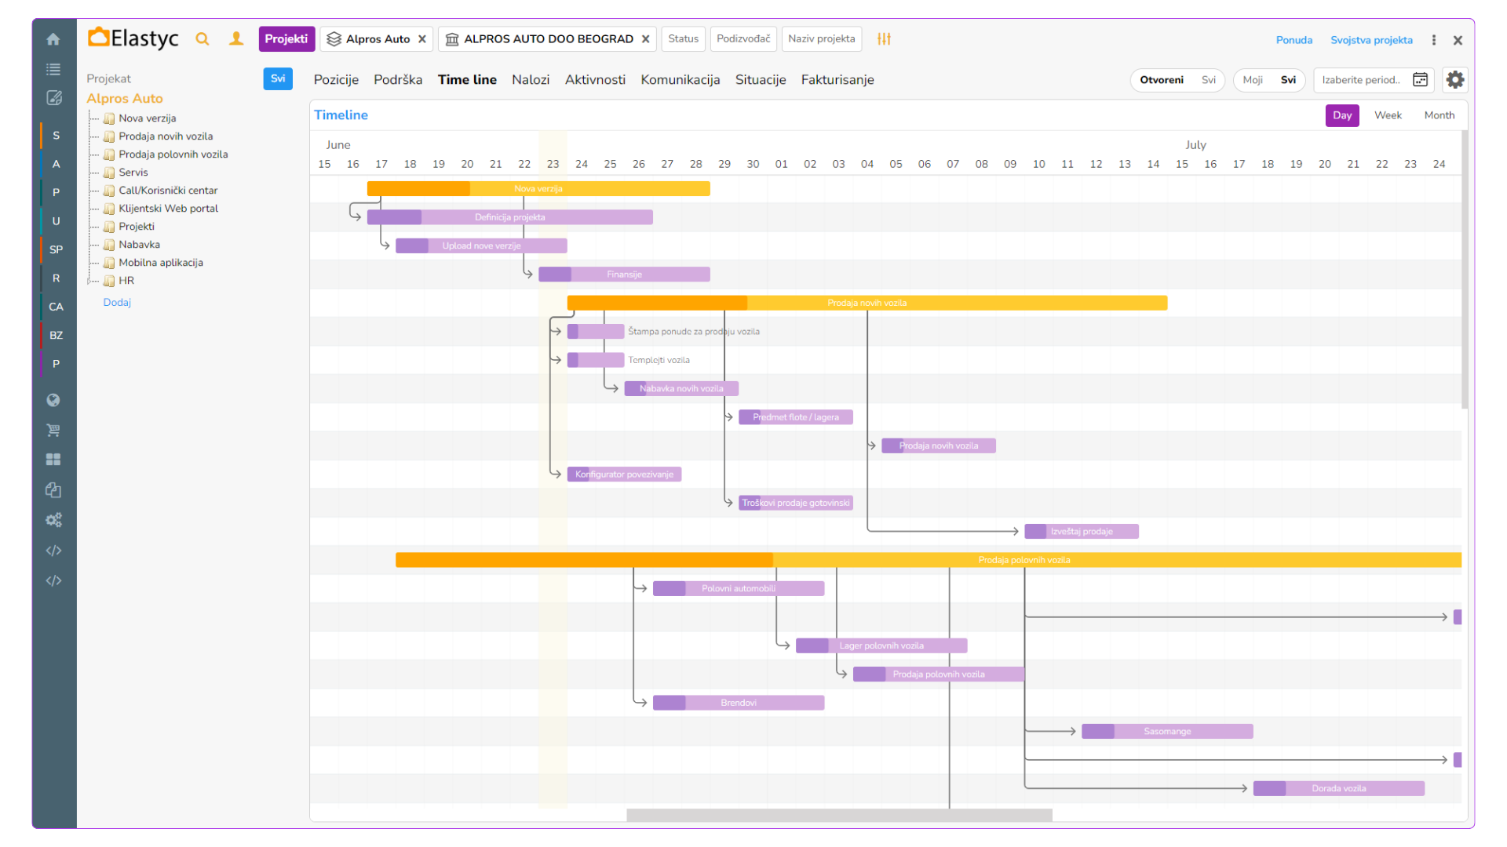Click the home icon in sidebar
Screen dimensions: 1507x847
click(x=53, y=39)
